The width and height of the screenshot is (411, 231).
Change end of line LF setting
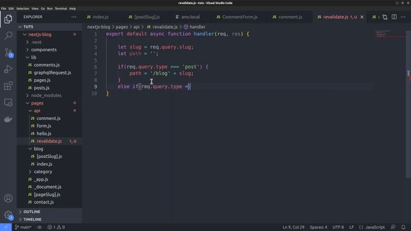[351, 227]
